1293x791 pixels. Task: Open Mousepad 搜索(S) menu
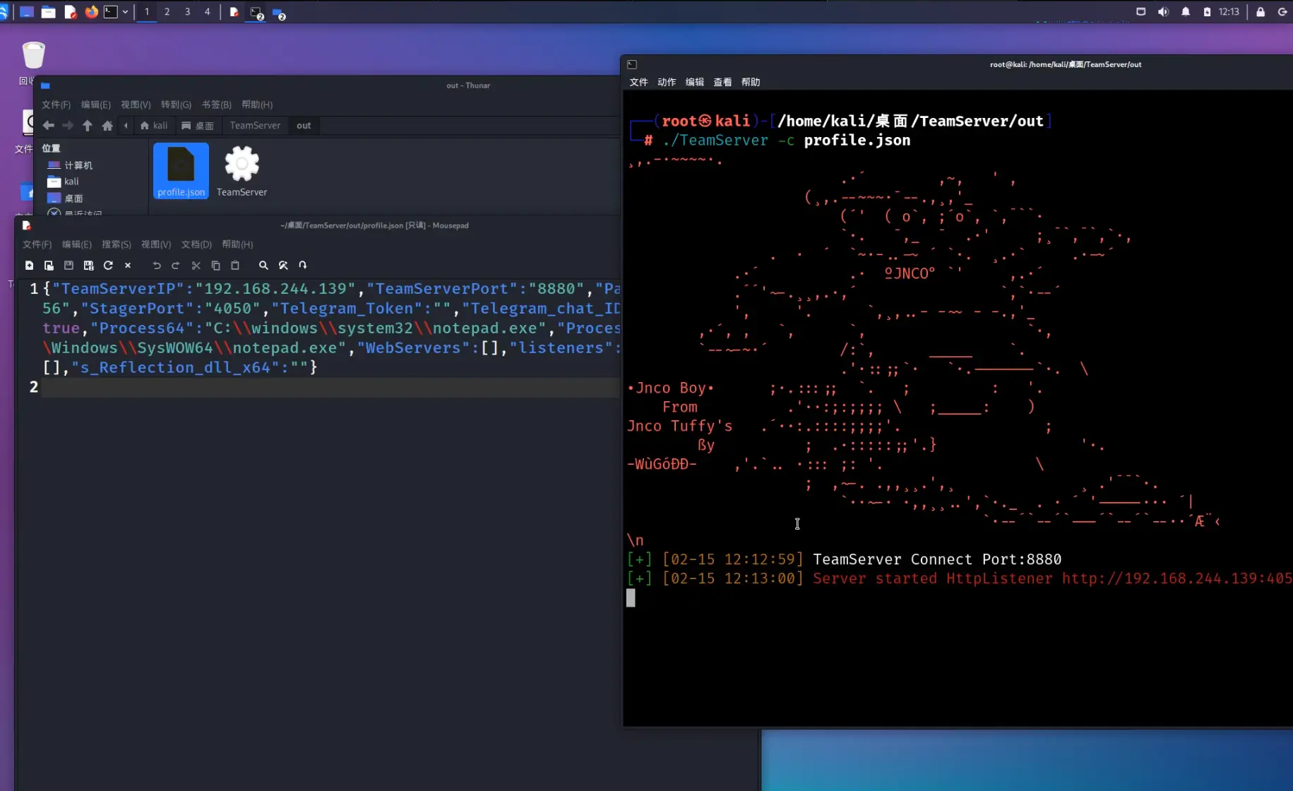(x=116, y=244)
